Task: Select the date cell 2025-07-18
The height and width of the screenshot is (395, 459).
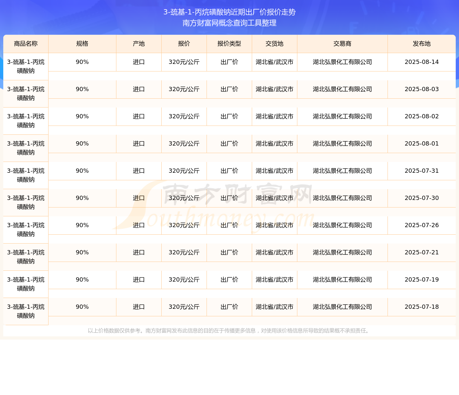Action: 422,307
